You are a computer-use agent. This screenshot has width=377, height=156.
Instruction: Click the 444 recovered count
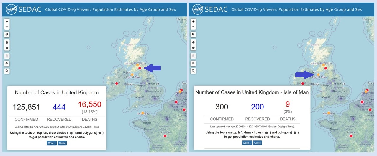tap(59, 107)
